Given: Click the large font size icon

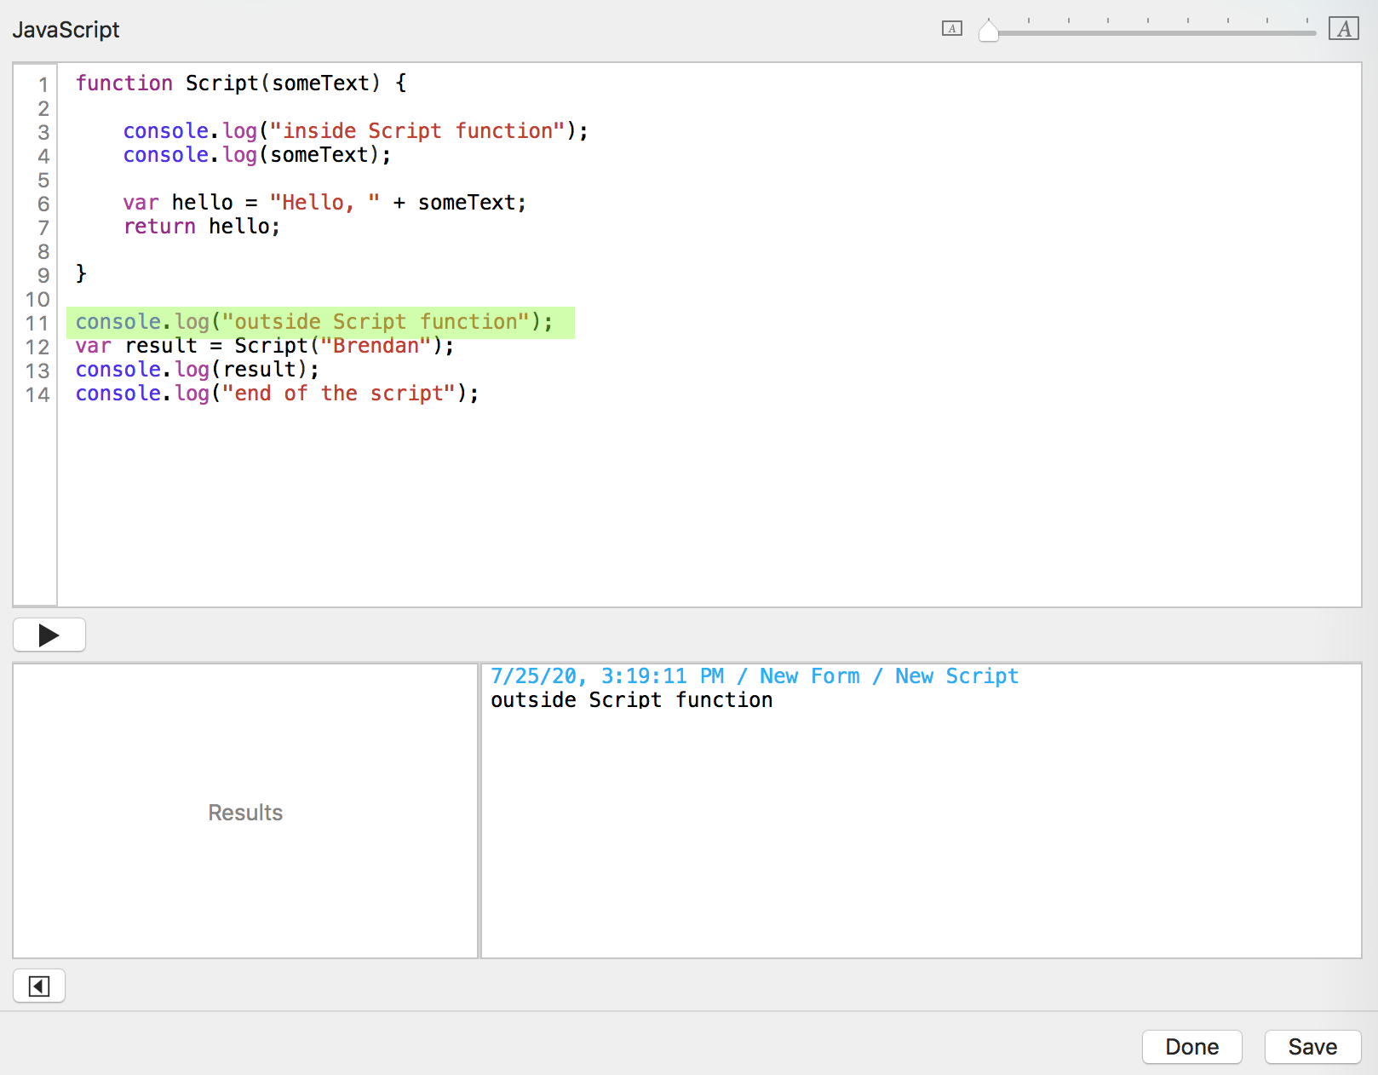Looking at the screenshot, I should (1343, 29).
